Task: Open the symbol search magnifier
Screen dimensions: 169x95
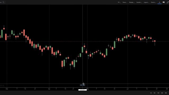Action: click(3, 2)
